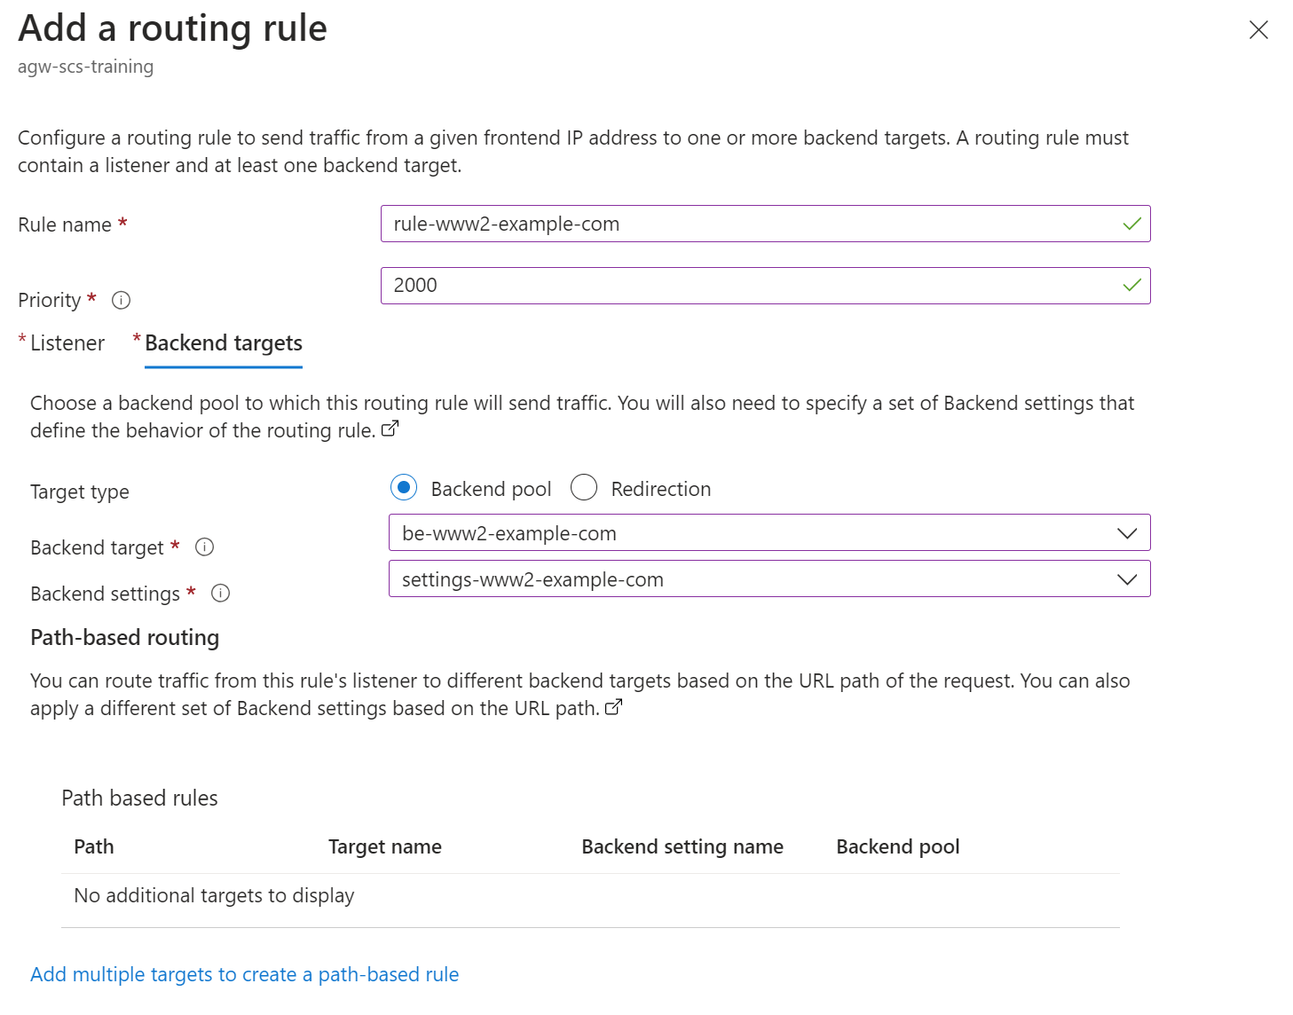Screen dimensions: 1293x1015
Task: Switch to the Backend targets tab
Action: (224, 343)
